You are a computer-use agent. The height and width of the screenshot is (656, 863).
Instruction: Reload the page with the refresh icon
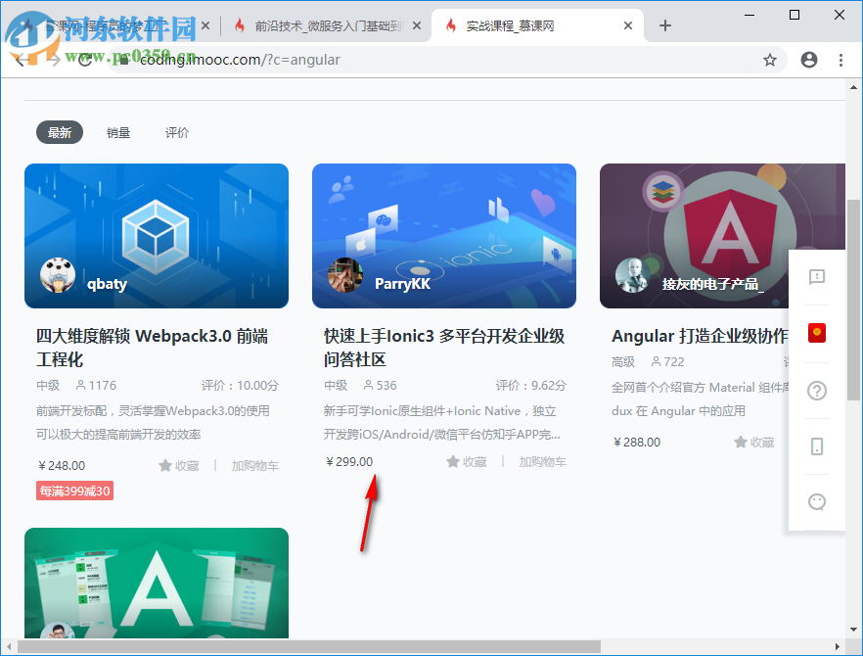(84, 60)
